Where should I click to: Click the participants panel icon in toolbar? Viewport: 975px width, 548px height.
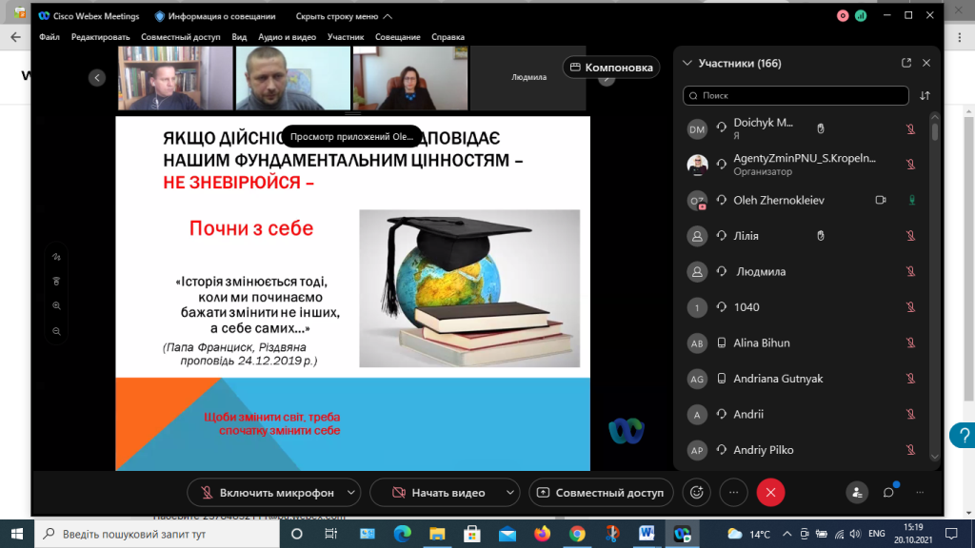858,492
